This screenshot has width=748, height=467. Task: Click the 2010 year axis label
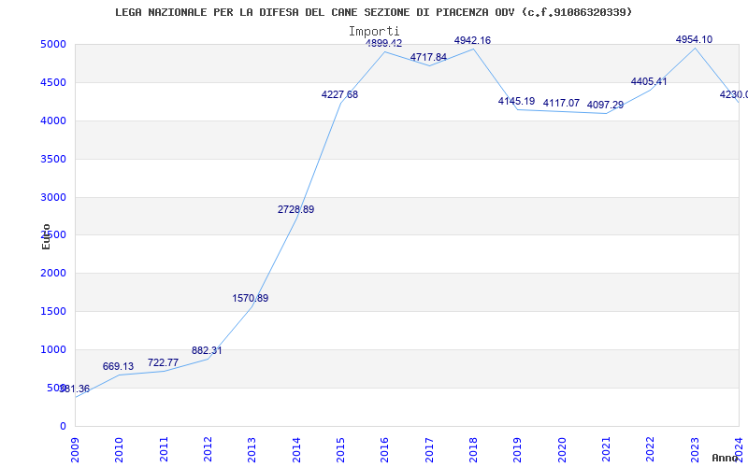pos(120,450)
